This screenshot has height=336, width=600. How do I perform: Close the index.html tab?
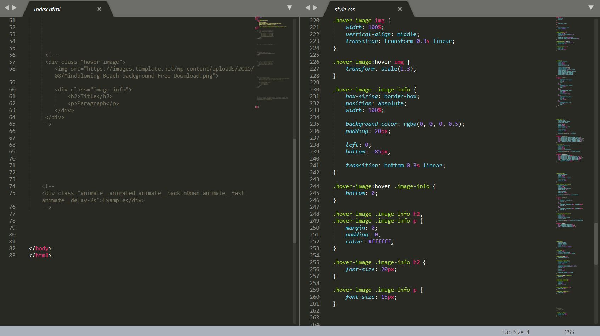click(x=99, y=9)
